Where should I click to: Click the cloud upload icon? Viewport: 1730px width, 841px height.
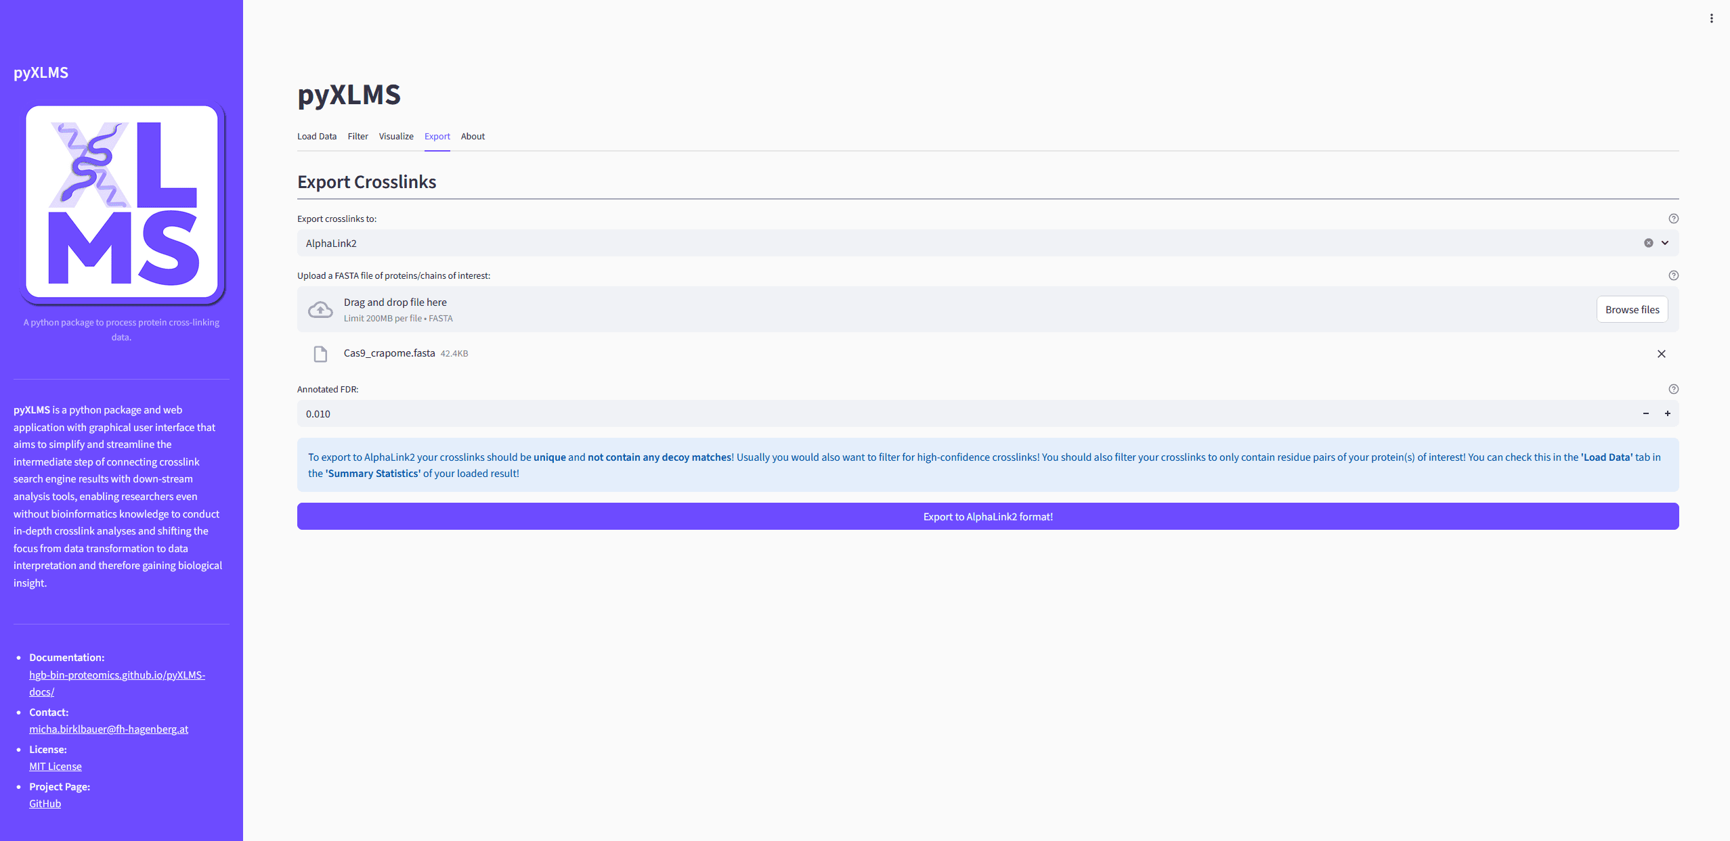point(320,310)
